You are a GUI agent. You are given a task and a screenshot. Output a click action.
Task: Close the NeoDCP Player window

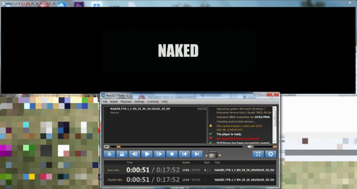273,94
